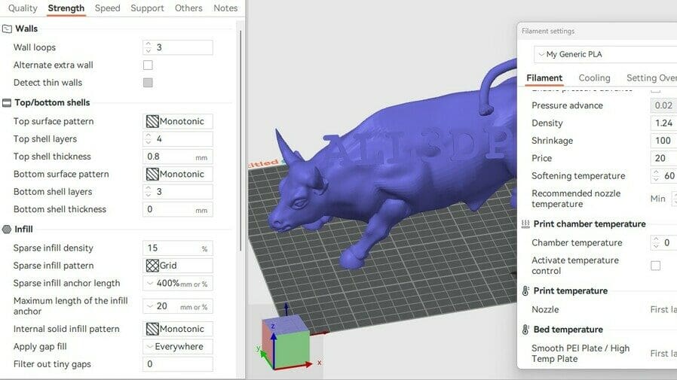The width and height of the screenshot is (677, 380).
Task: Expand the Bottom surface pattern dropdown
Action: pyautogui.click(x=177, y=175)
